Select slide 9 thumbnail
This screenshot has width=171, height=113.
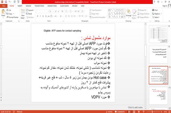pyautogui.click(x=158, y=55)
